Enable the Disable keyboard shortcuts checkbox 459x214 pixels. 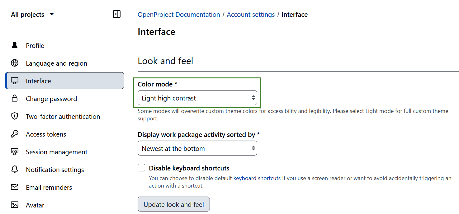click(141, 168)
